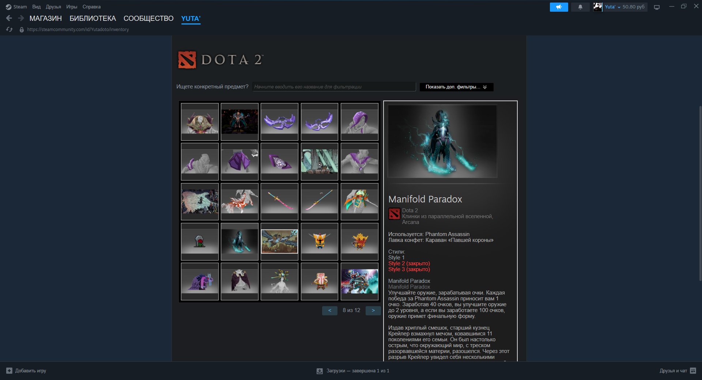Click the page scrollbar on the right

pos(700,193)
